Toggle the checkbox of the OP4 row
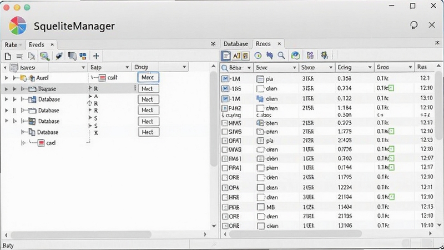444x250 pixels. point(225,188)
